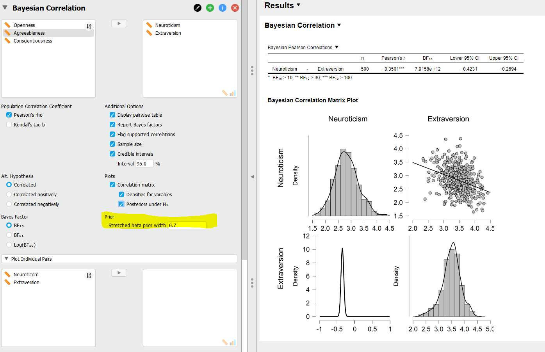Click the arrow to assign selected variable
545x352 pixels.
click(x=119, y=23)
